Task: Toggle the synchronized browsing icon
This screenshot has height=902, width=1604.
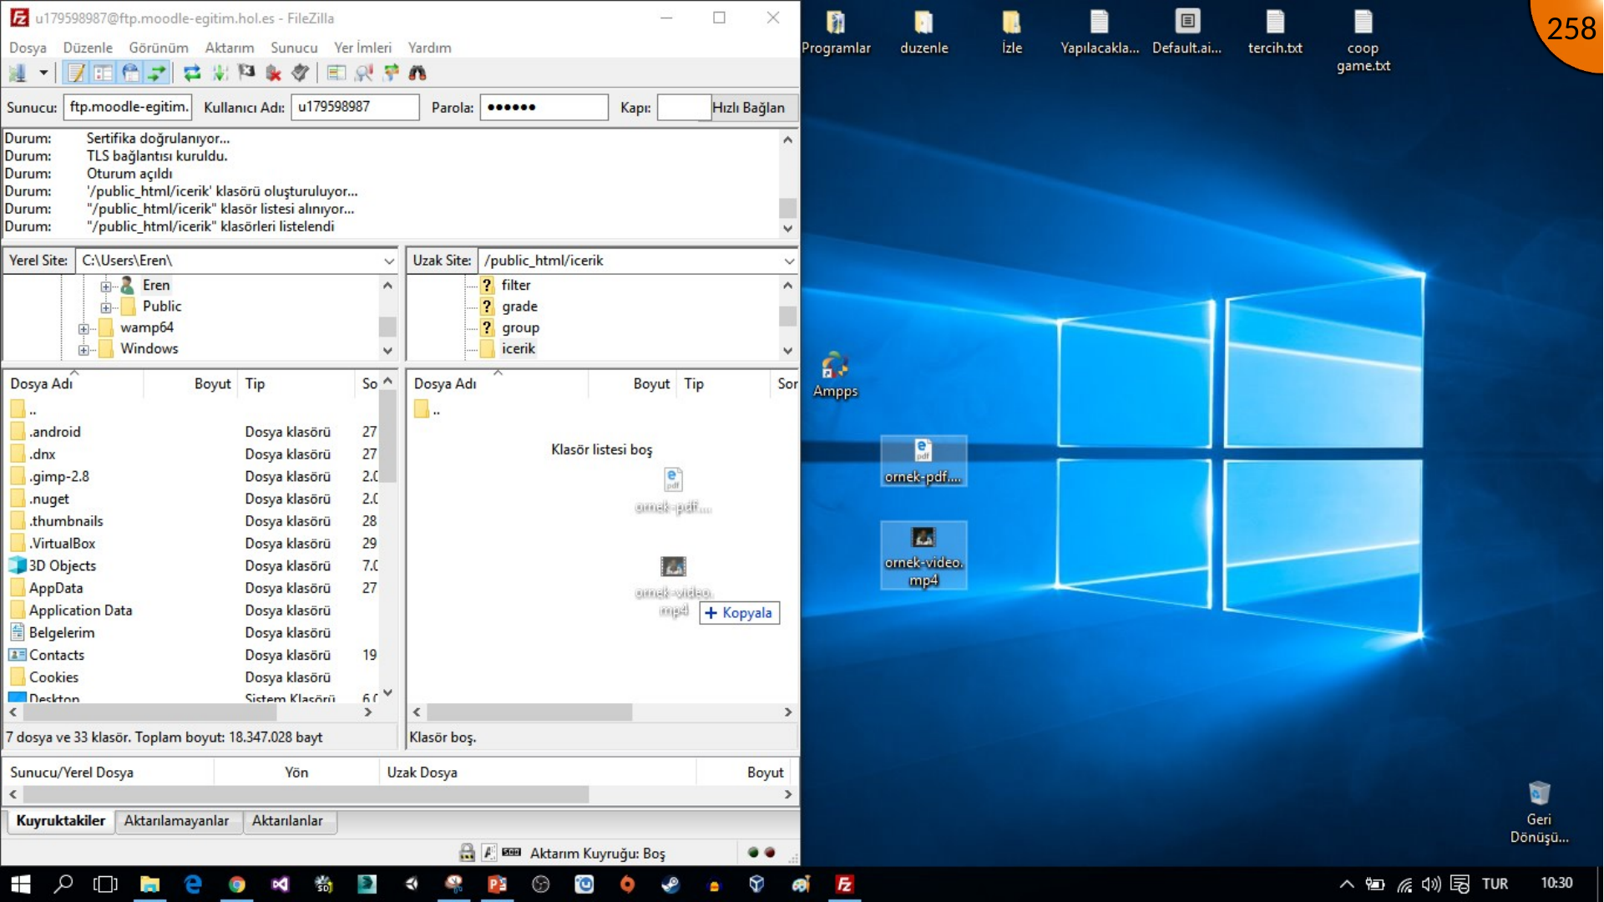Action: (391, 73)
